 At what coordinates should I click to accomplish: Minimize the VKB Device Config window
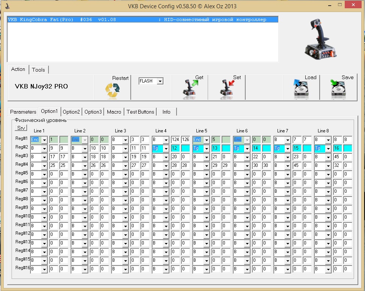click(x=329, y=5)
